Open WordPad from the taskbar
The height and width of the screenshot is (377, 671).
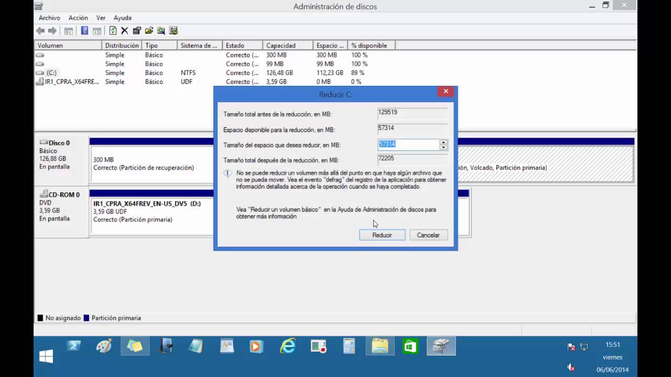[227, 346]
